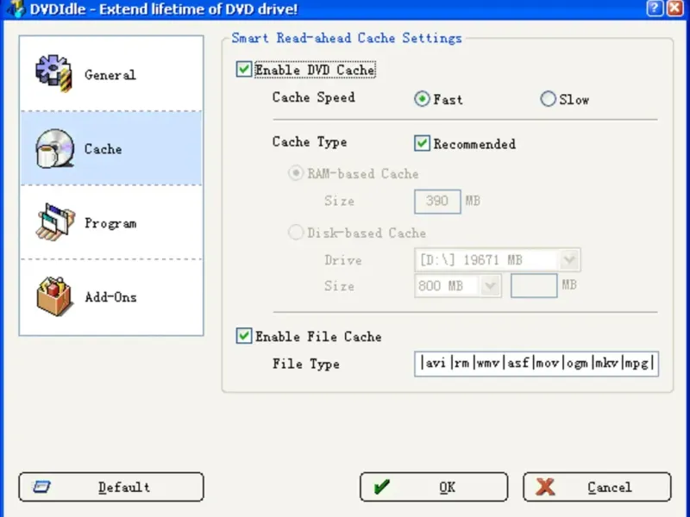Click the red X icon on Cancel
Image resolution: width=690 pixels, height=517 pixels.
coord(545,488)
